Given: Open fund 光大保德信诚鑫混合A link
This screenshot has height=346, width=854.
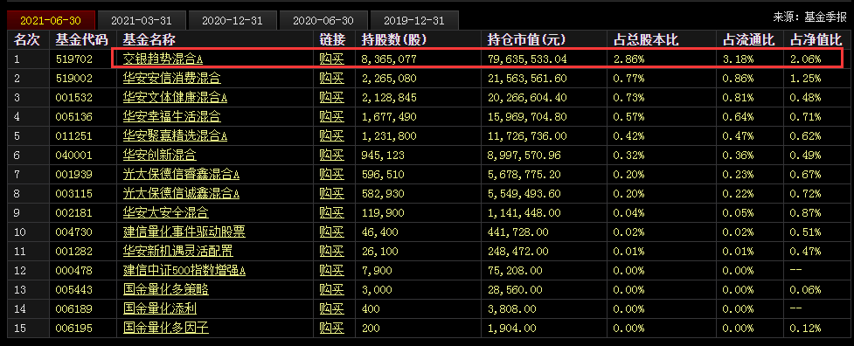Looking at the screenshot, I should [181, 194].
